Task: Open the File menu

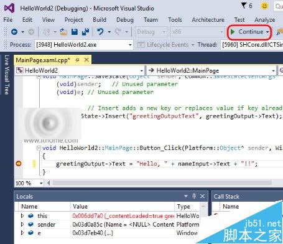Action: [x=8, y=20]
